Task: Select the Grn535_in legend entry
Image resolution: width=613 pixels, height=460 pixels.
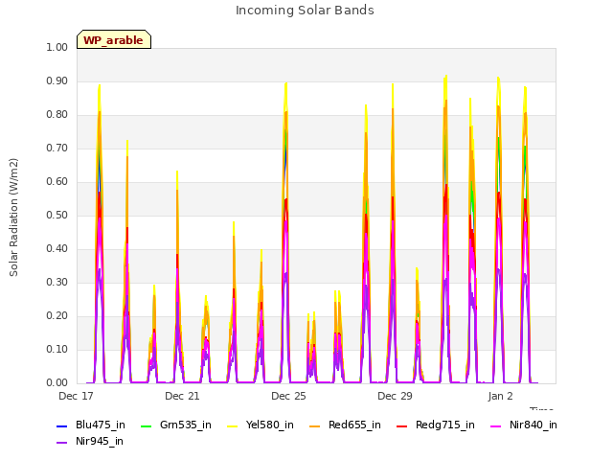Action: pyautogui.click(x=176, y=425)
